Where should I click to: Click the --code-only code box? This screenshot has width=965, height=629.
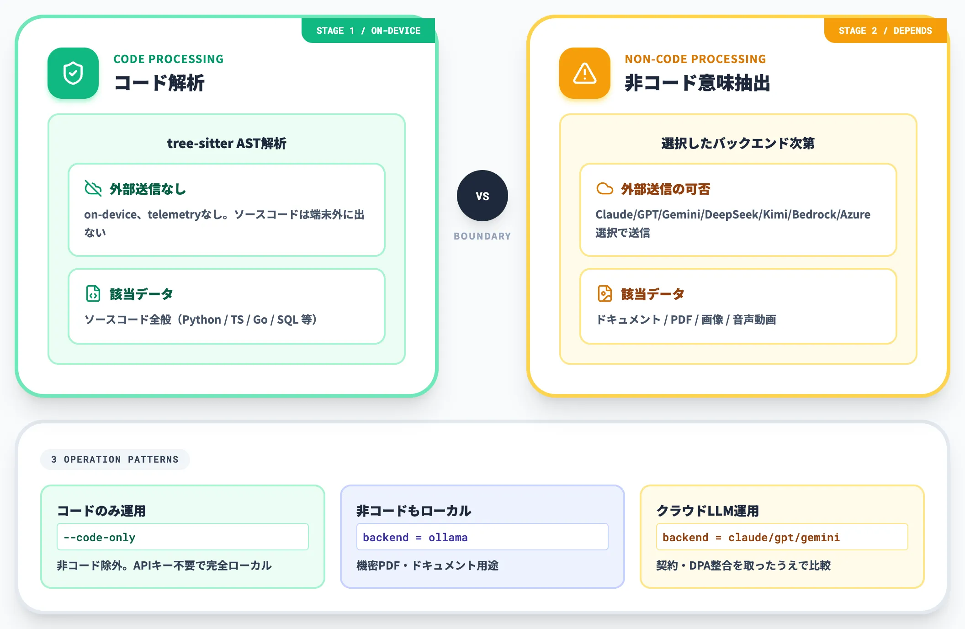tap(183, 537)
